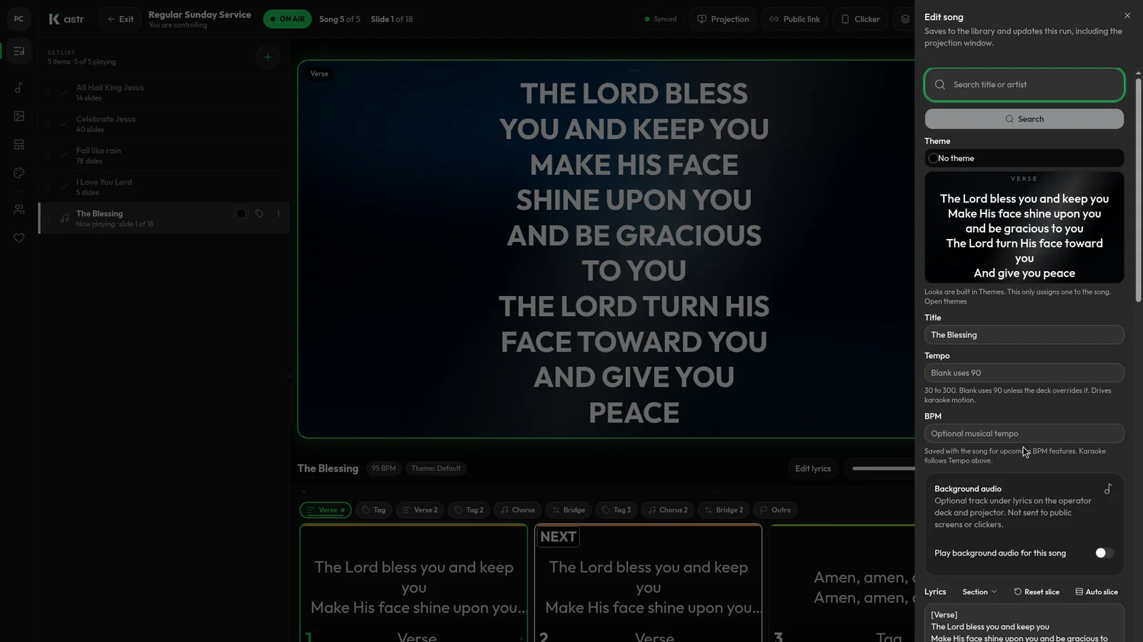1143x642 pixels.
Task: Collapse the chevron below The Blessing title
Action: 304,491
